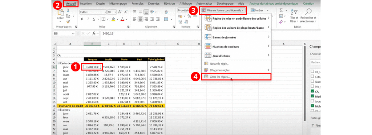
Task: Click the Coller paste icon
Action: (60, 13)
